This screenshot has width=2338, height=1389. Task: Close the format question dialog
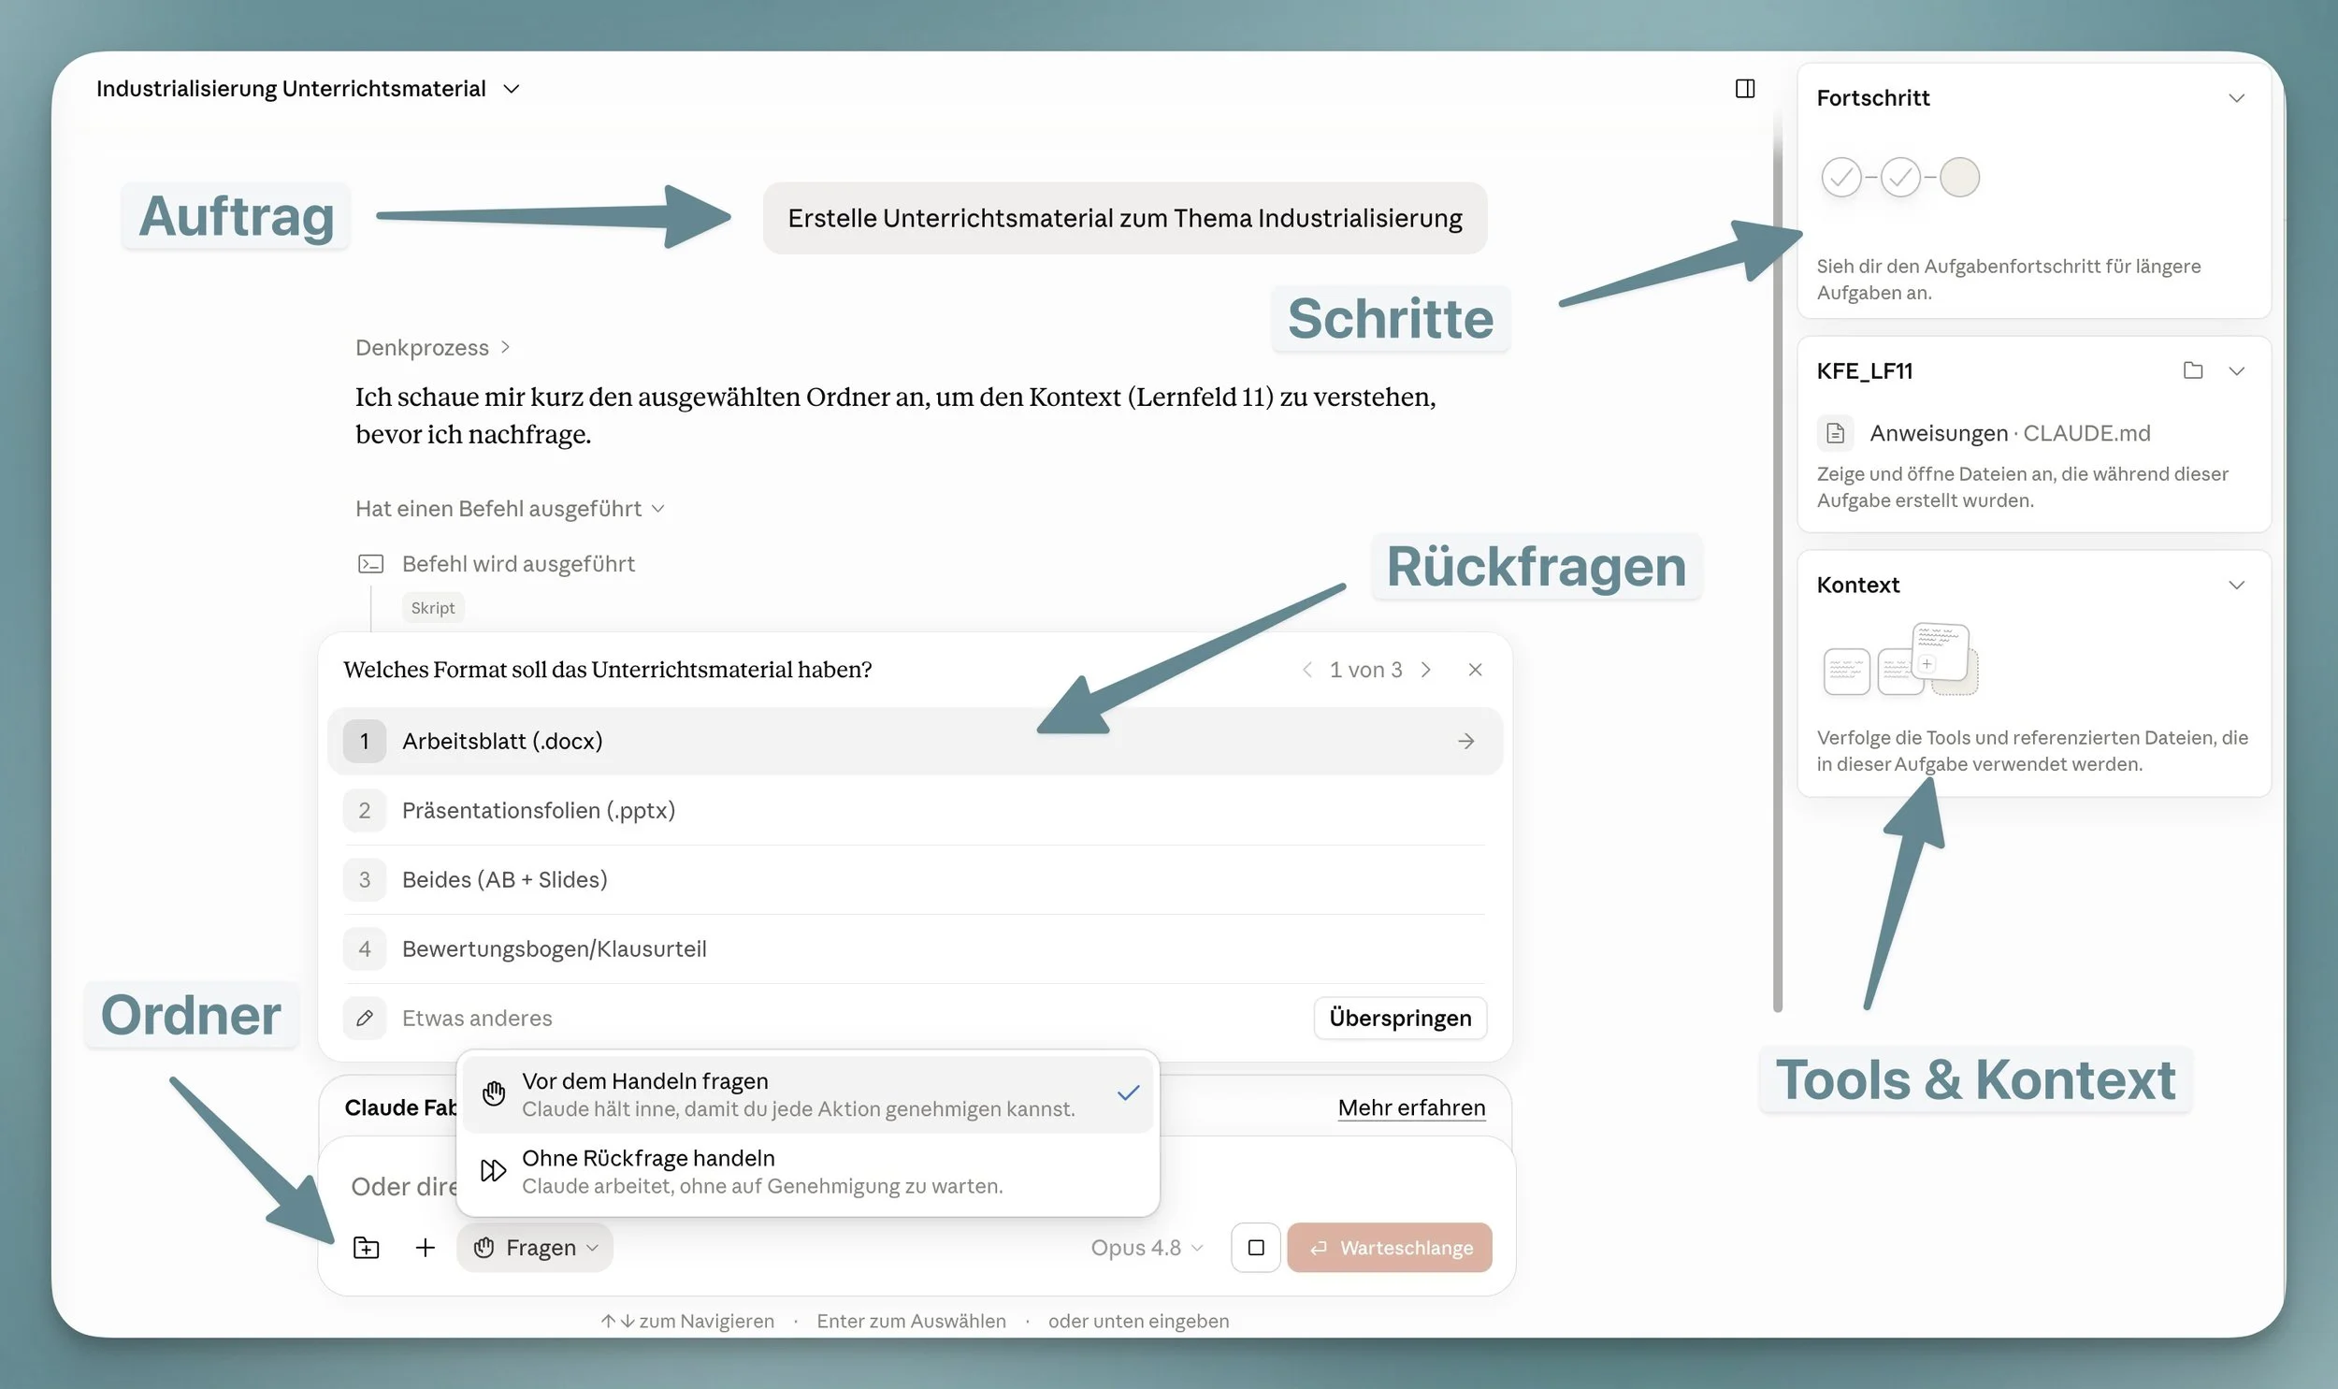[x=1476, y=670]
